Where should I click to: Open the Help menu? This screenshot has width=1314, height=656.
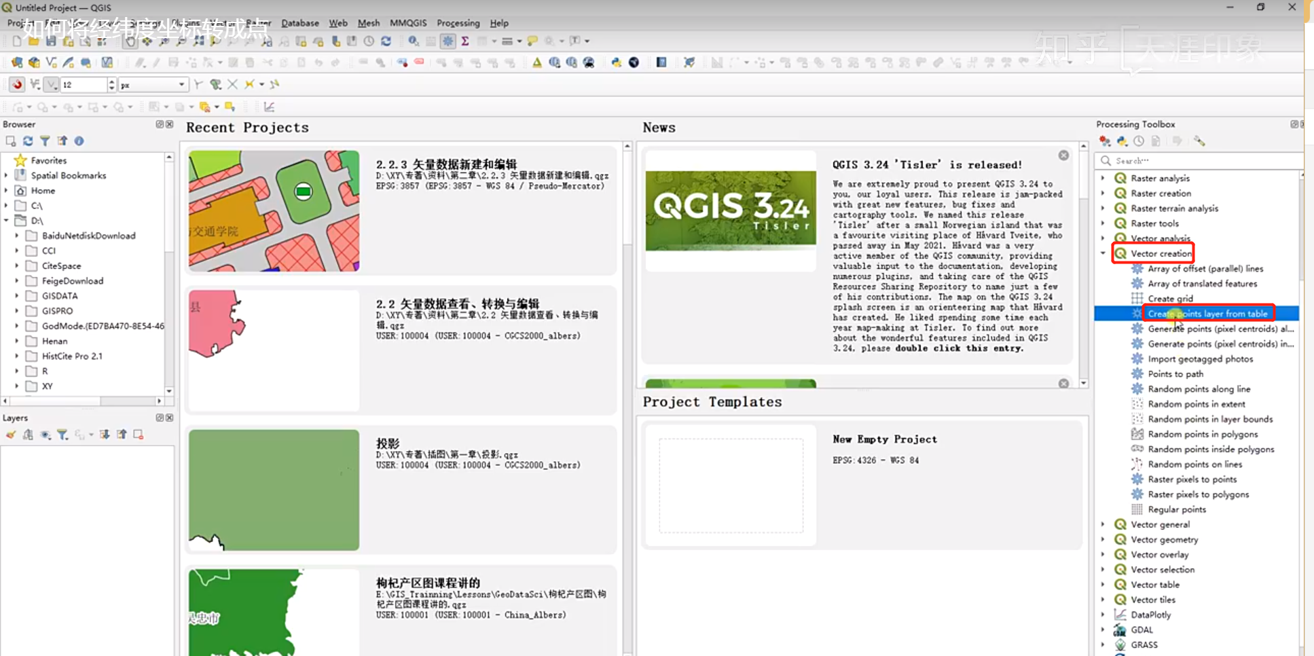pyautogui.click(x=499, y=23)
